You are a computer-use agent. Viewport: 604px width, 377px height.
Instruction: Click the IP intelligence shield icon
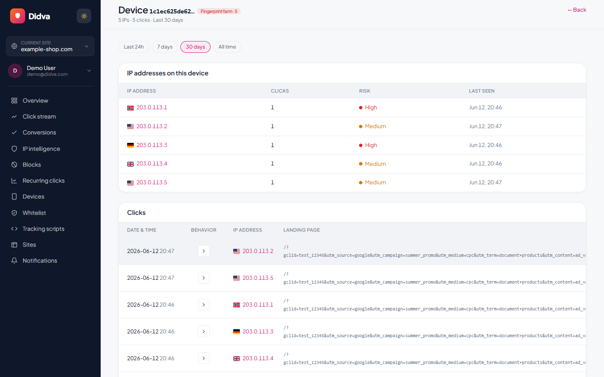14,149
